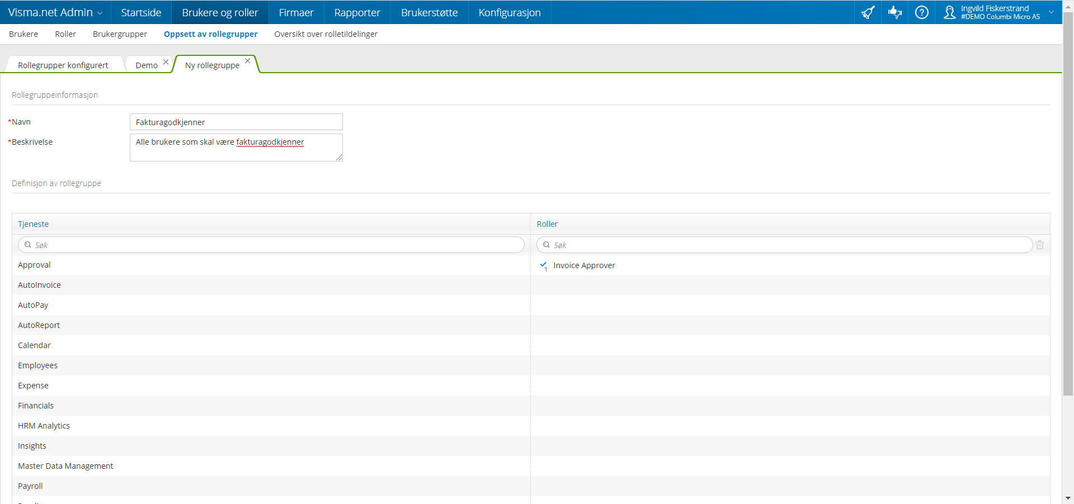1074x504 pixels.
Task: Click the search icon in Roller filter
Action: coord(547,245)
